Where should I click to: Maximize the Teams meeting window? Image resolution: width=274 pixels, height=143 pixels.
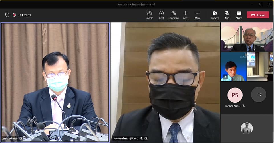pos(261,4)
